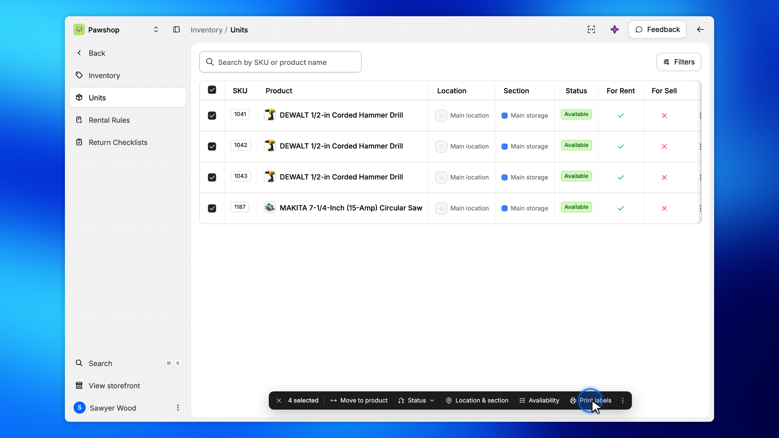Click the MAKITA circular saw thumbnail
779x438 pixels.
pyautogui.click(x=270, y=208)
